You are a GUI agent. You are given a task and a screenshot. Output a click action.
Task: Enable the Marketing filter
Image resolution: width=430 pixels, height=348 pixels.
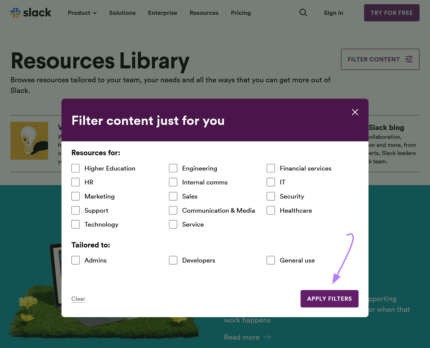tap(76, 196)
